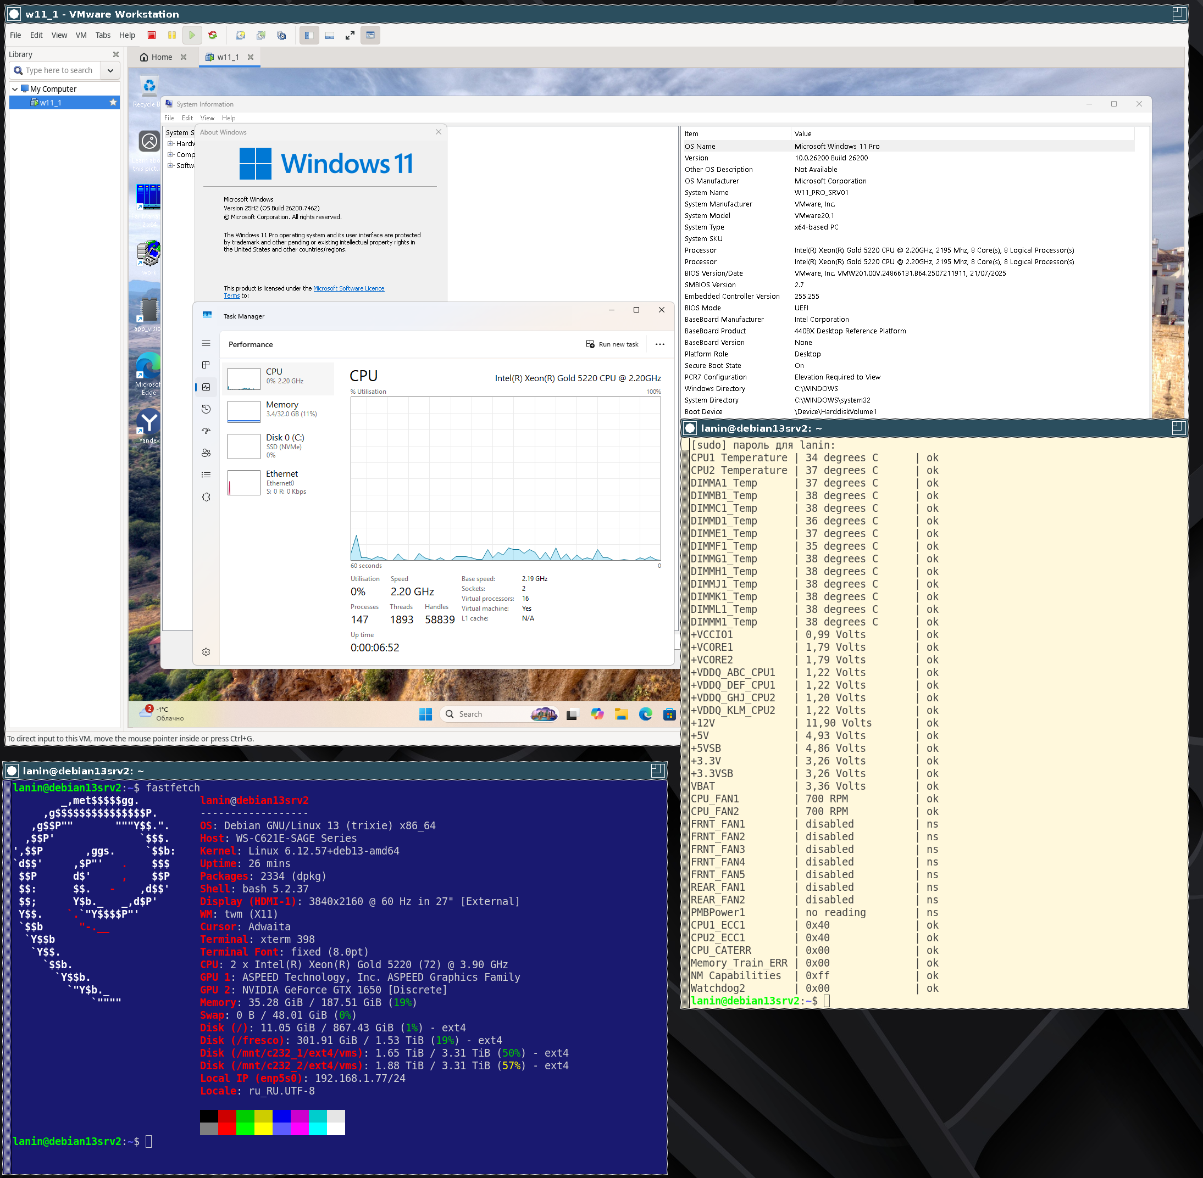This screenshot has height=1178, width=1203.
Task: Open App history in Task Manager
Action: 206,409
